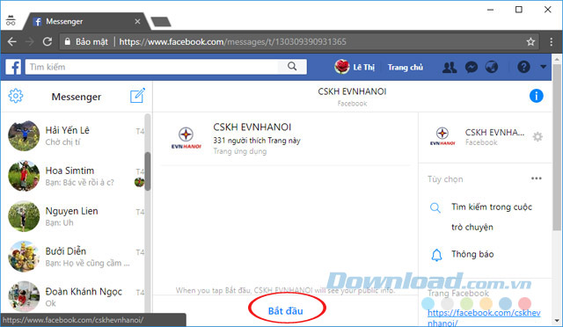The height and width of the screenshot is (327, 563).
Task: Open conversation with Đoàn Khánh Ngọc
Action: [76, 296]
